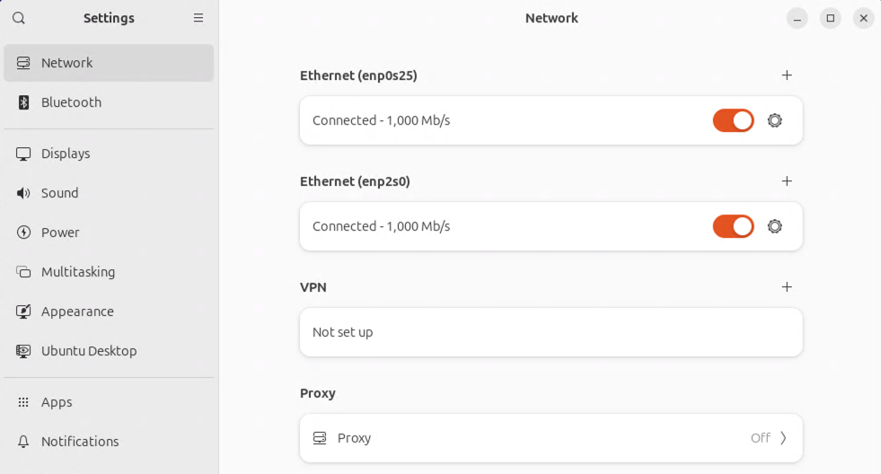Viewport: 881px width, 474px height.
Task: Open enp2s0 connection gear settings
Action: (775, 226)
